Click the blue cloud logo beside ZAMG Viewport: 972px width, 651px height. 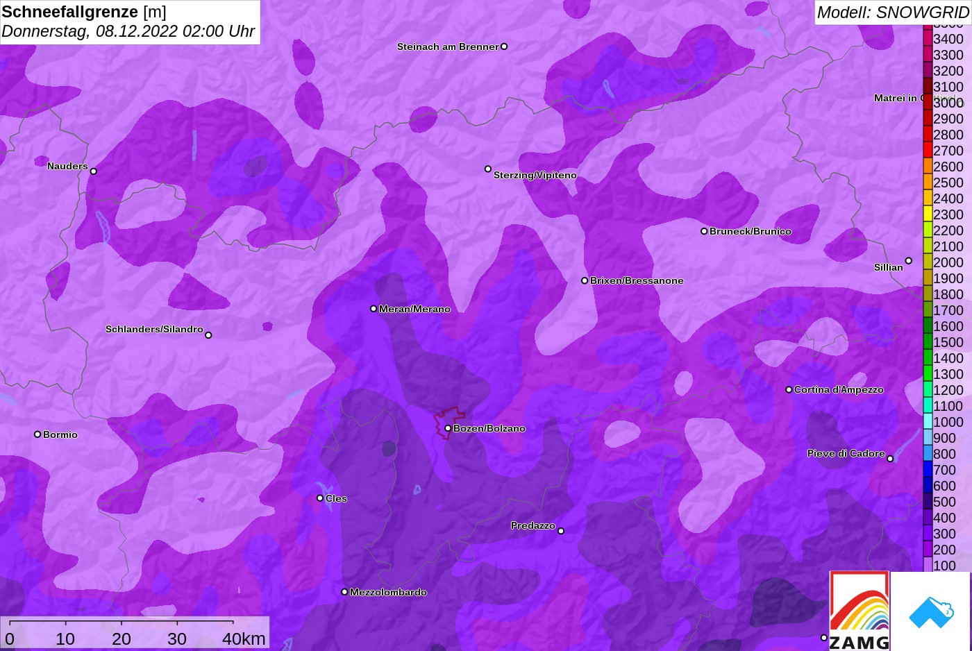930,611
